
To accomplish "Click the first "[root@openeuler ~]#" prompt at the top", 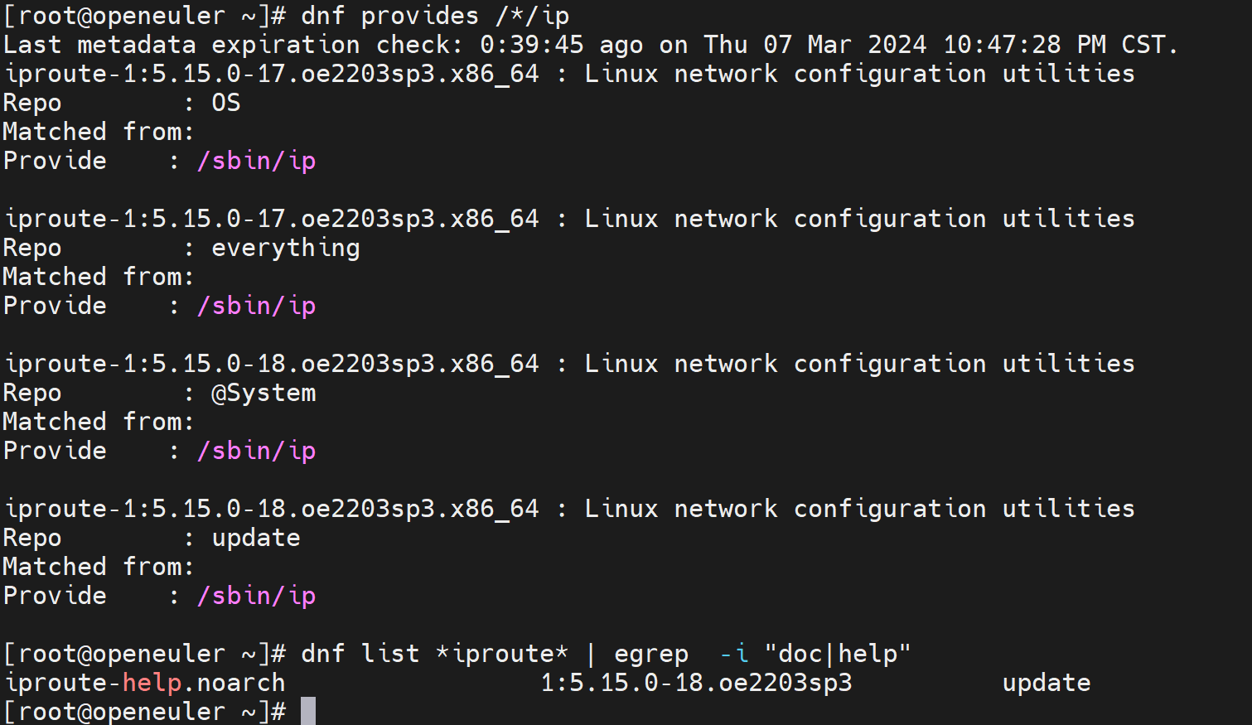I will [x=145, y=16].
